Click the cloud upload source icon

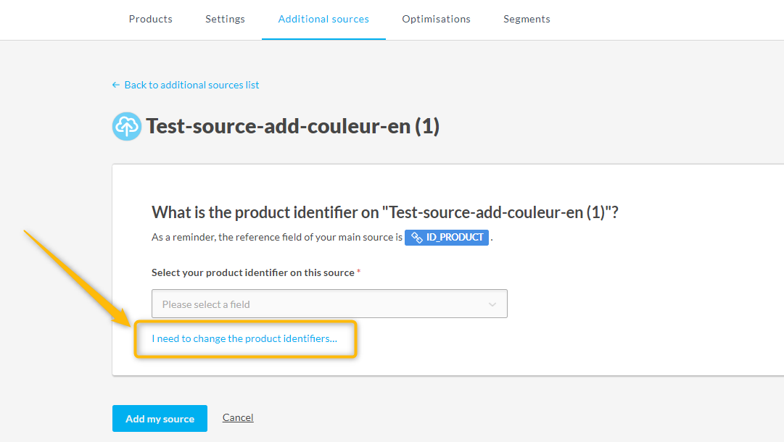coord(127,127)
